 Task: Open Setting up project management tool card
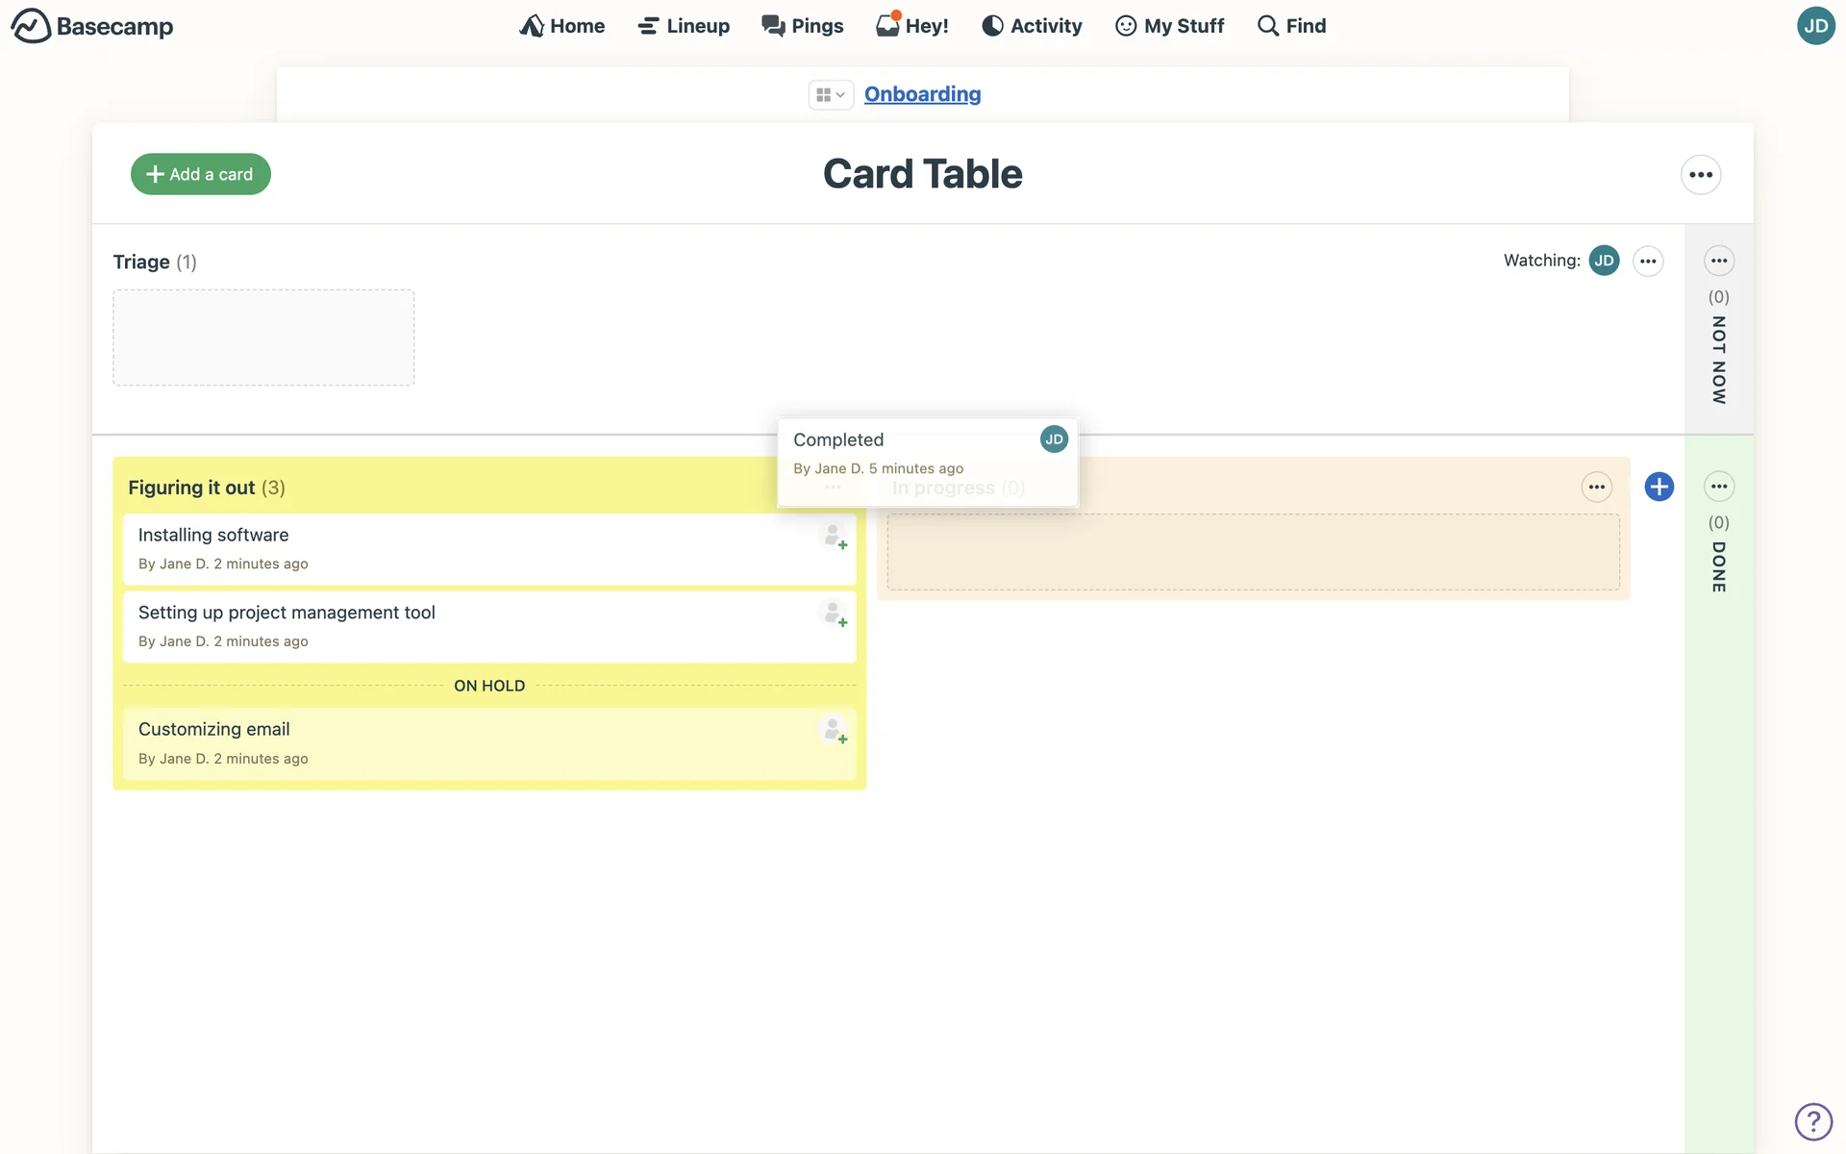tap(287, 613)
